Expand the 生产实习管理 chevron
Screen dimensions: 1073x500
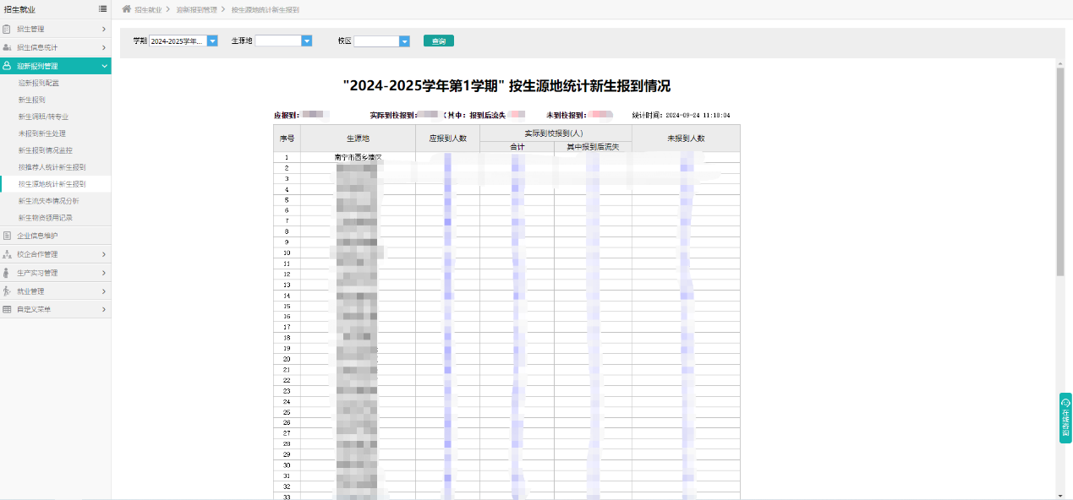103,273
